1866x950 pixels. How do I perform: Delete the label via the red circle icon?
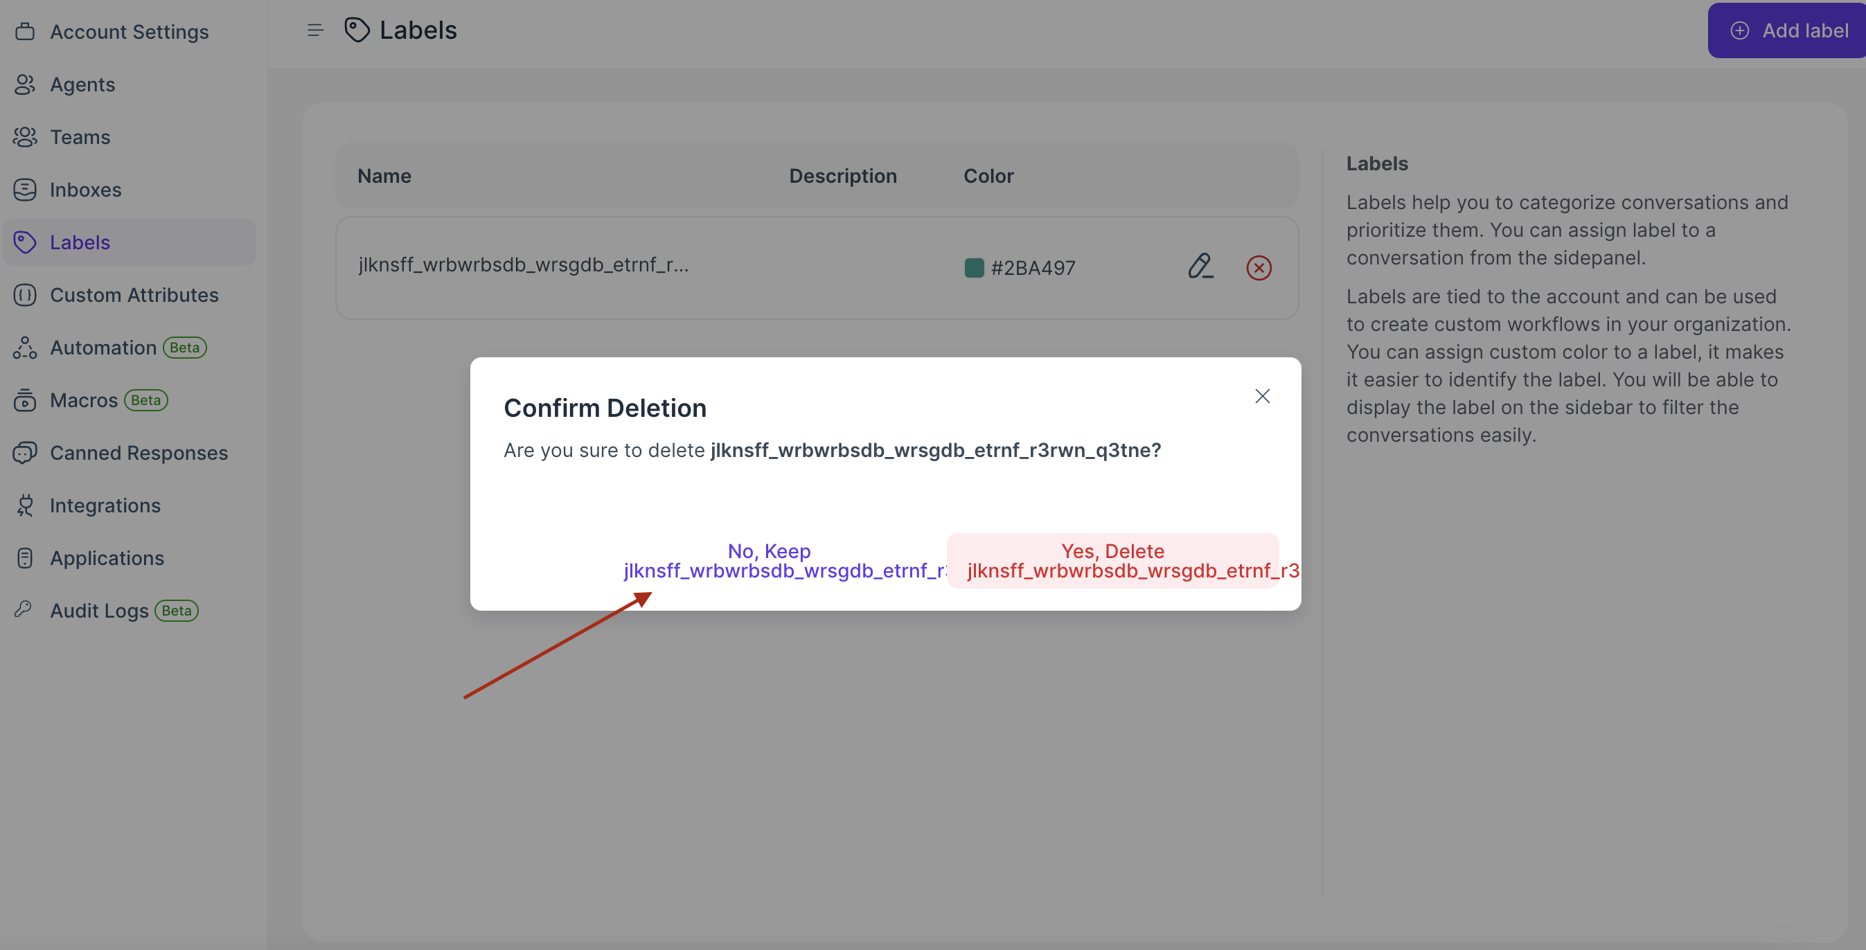tap(1259, 268)
